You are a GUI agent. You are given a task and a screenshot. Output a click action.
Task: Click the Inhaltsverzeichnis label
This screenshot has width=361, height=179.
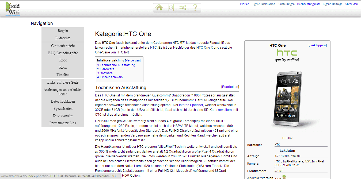(111, 60)
